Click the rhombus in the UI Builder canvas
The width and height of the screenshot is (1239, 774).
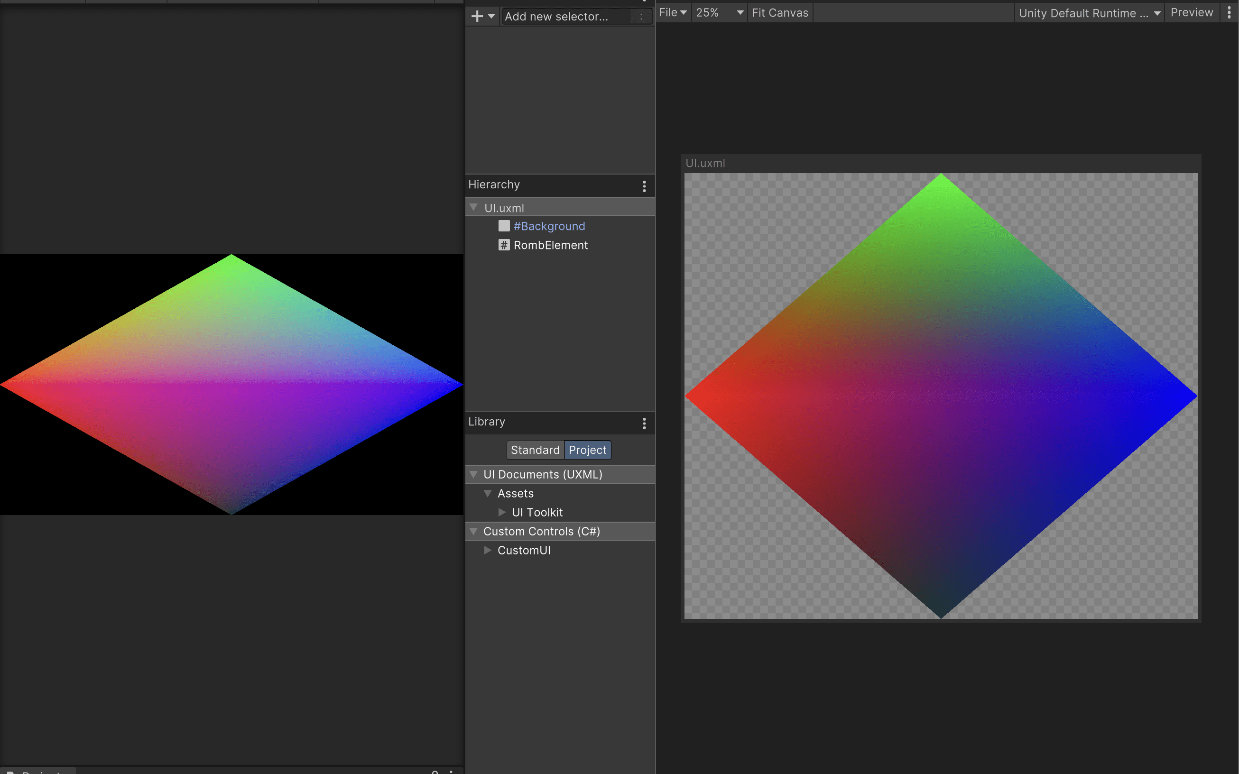(x=941, y=396)
